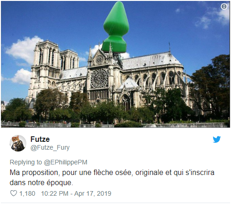Click the words 'dans notre époque.'
This screenshot has width=231, height=204.
point(41,183)
